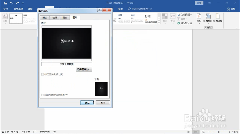Redo the last action
Viewport: 240px width, 134px height.
[18, 3]
